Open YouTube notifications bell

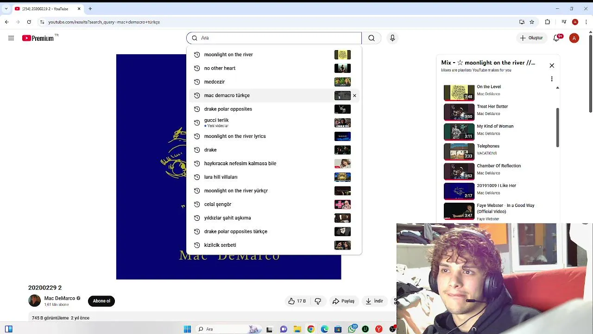click(x=557, y=38)
